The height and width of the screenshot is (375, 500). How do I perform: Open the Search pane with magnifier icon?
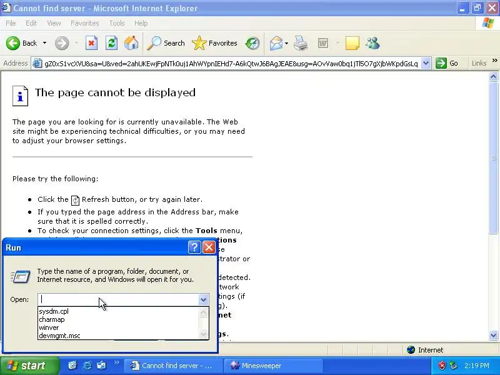tap(166, 43)
